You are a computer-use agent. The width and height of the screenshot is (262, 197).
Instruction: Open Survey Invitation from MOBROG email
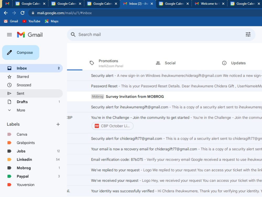(165, 96)
